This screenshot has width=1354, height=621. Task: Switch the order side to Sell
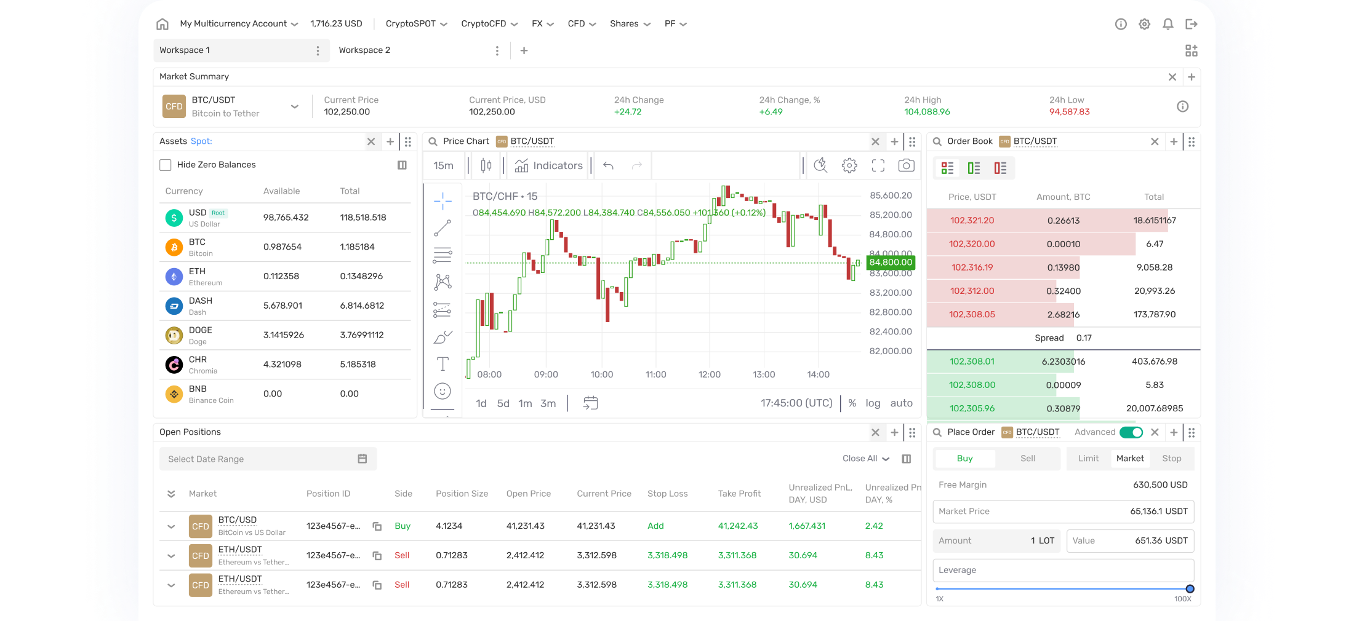(1027, 458)
